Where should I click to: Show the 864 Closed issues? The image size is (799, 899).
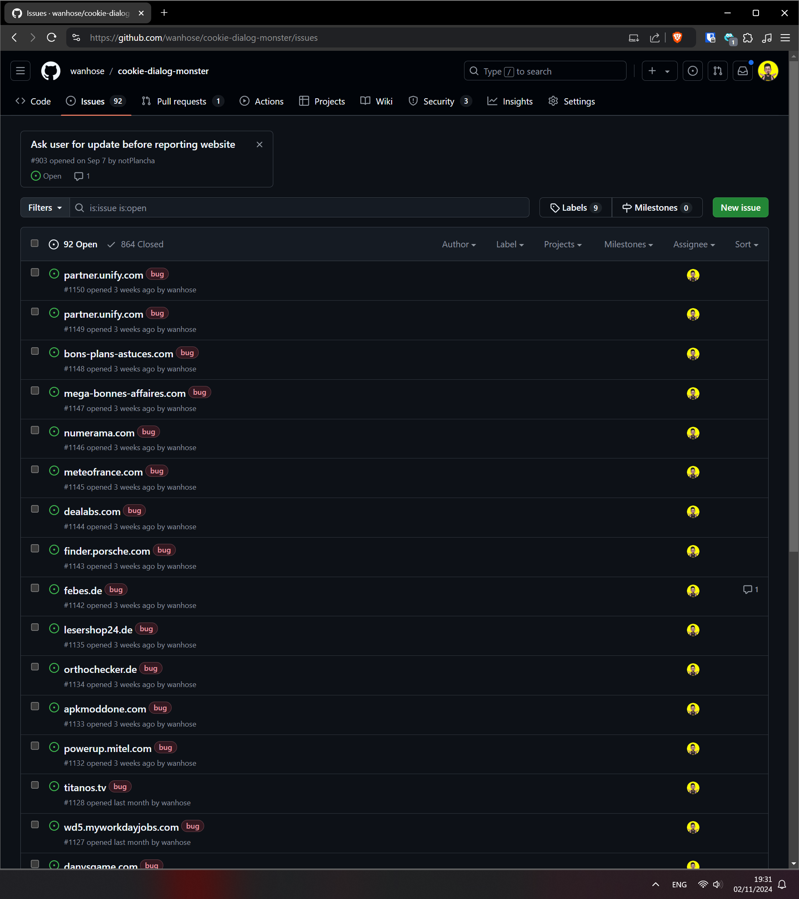click(x=135, y=244)
